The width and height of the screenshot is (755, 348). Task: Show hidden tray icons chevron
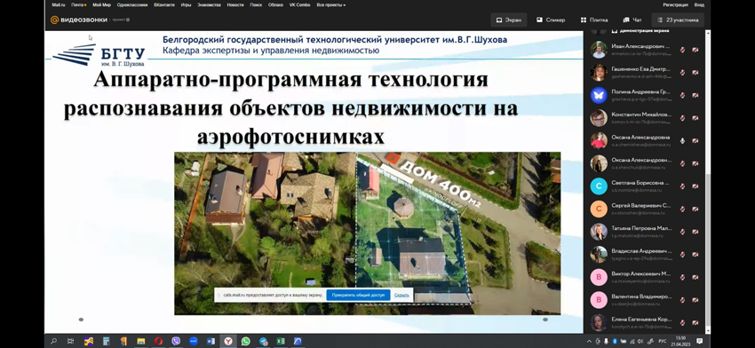(x=589, y=341)
